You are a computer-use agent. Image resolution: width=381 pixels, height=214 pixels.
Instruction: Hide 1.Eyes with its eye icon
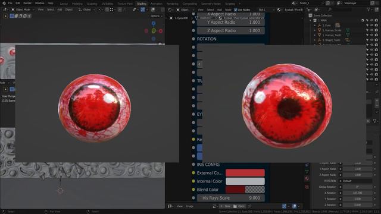pos(371,25)
